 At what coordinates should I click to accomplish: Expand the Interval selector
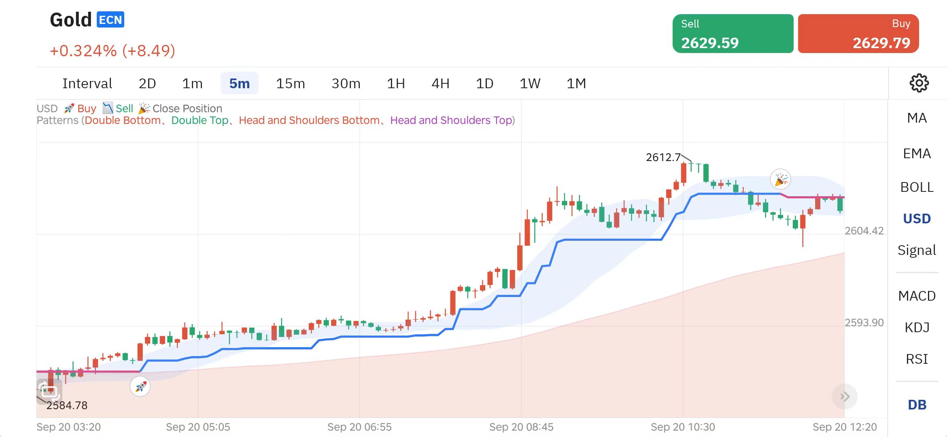click(x=87, y=83)
